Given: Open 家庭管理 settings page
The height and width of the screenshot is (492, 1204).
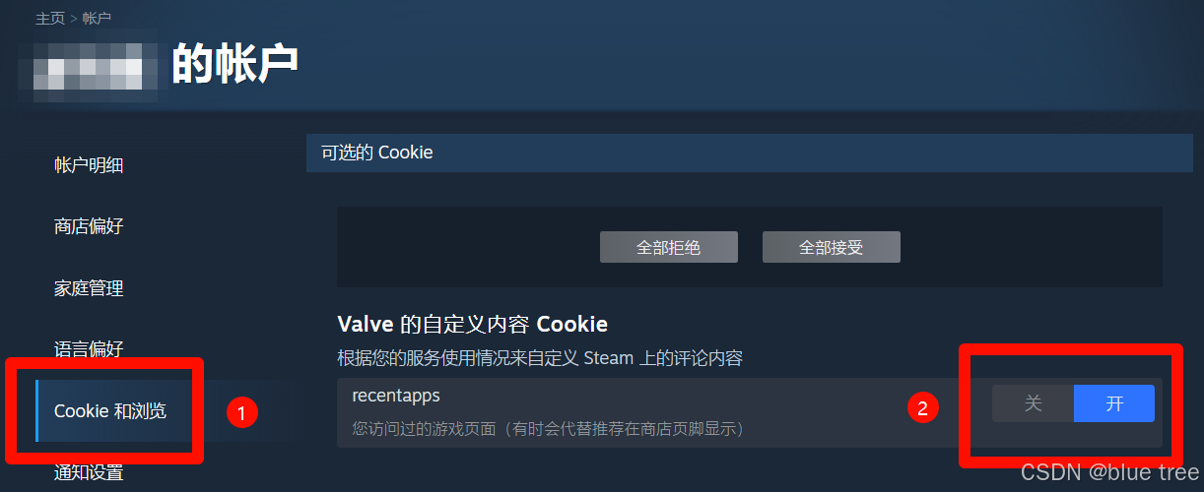Looking at the screenshot, I should [x=89, y=288].
